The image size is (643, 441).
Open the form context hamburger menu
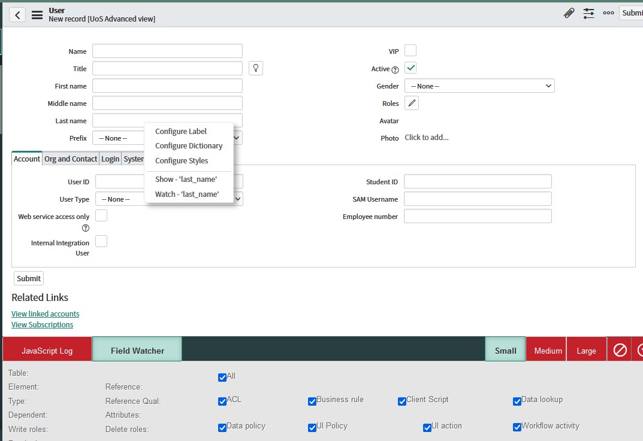37,15
